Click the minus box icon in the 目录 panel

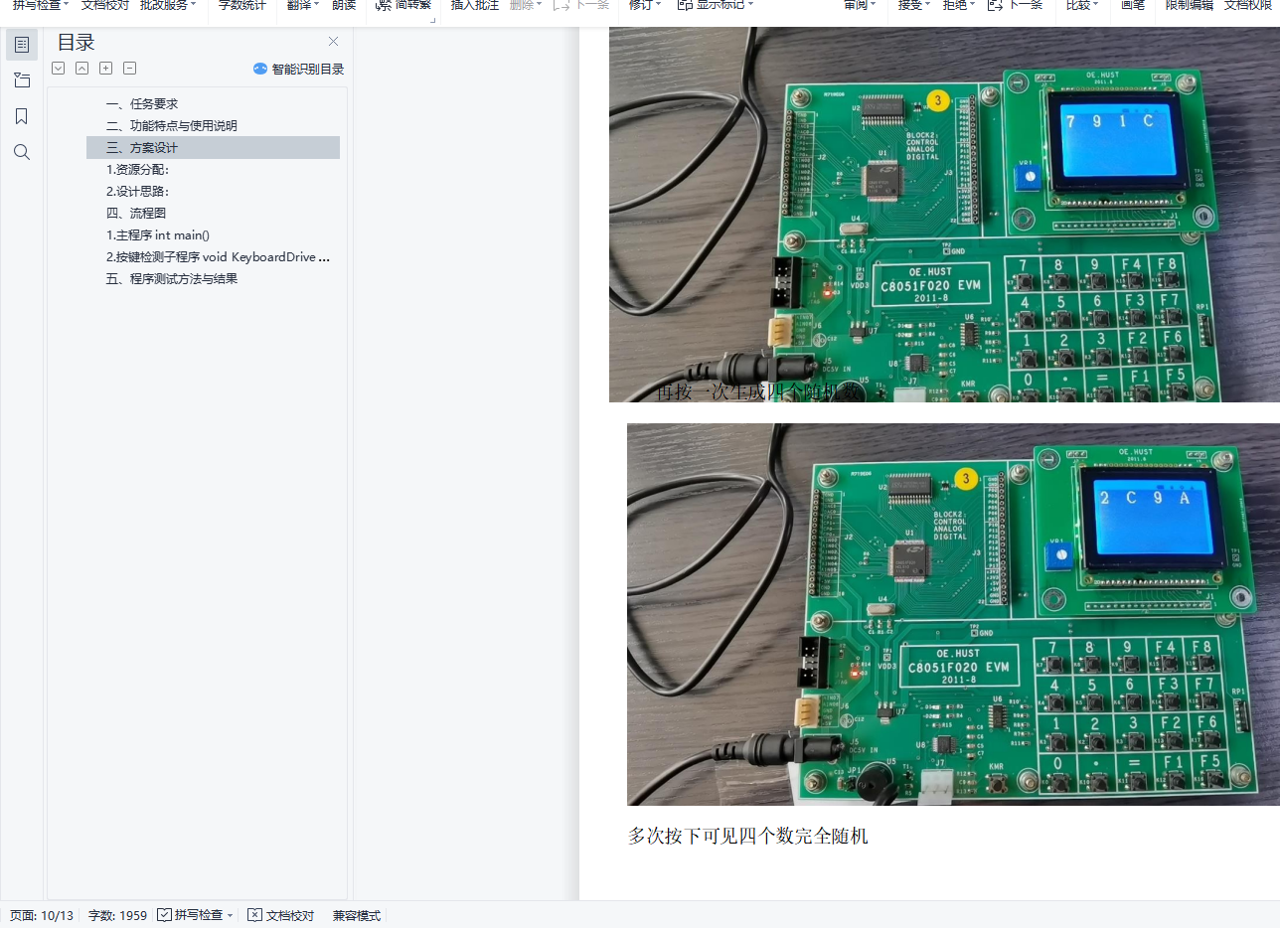click(x=130, y=69)
